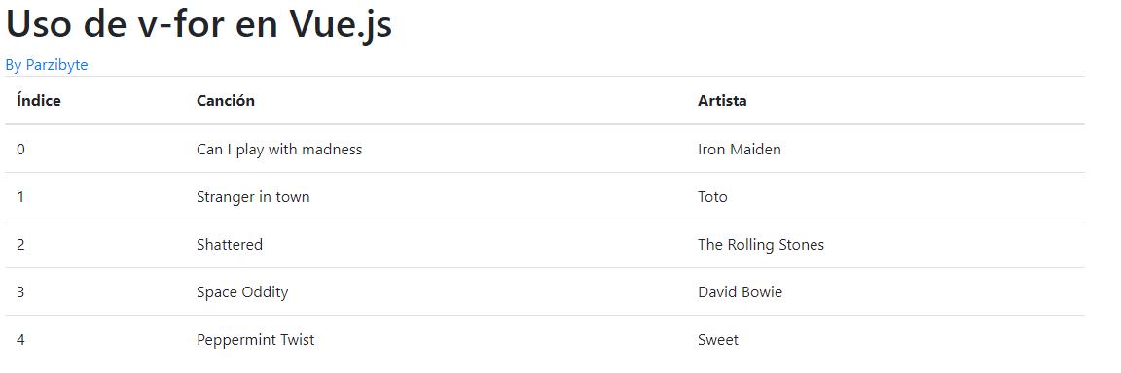Select the index 1 cell
The image size is (1121, 373).
20,197
